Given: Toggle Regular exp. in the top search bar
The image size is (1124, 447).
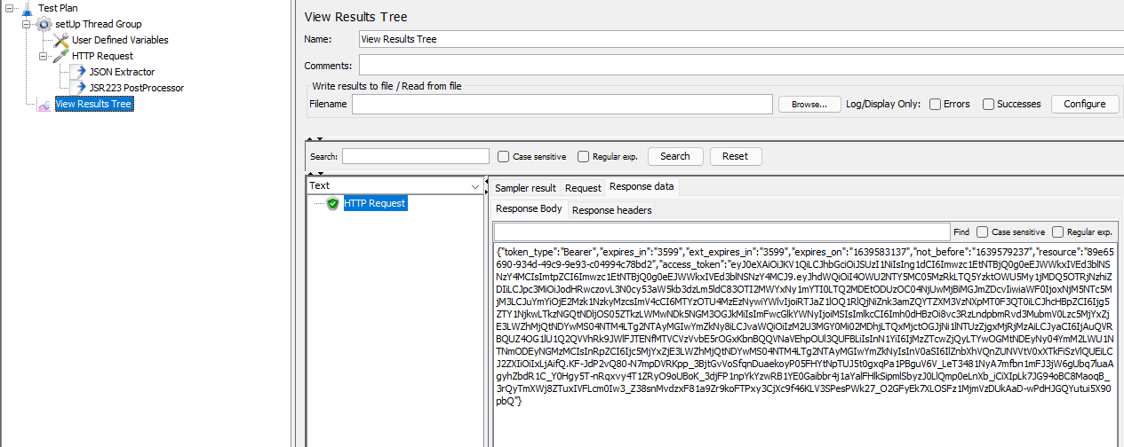Looking at the screenshot, I should click(x=583, y=156).
